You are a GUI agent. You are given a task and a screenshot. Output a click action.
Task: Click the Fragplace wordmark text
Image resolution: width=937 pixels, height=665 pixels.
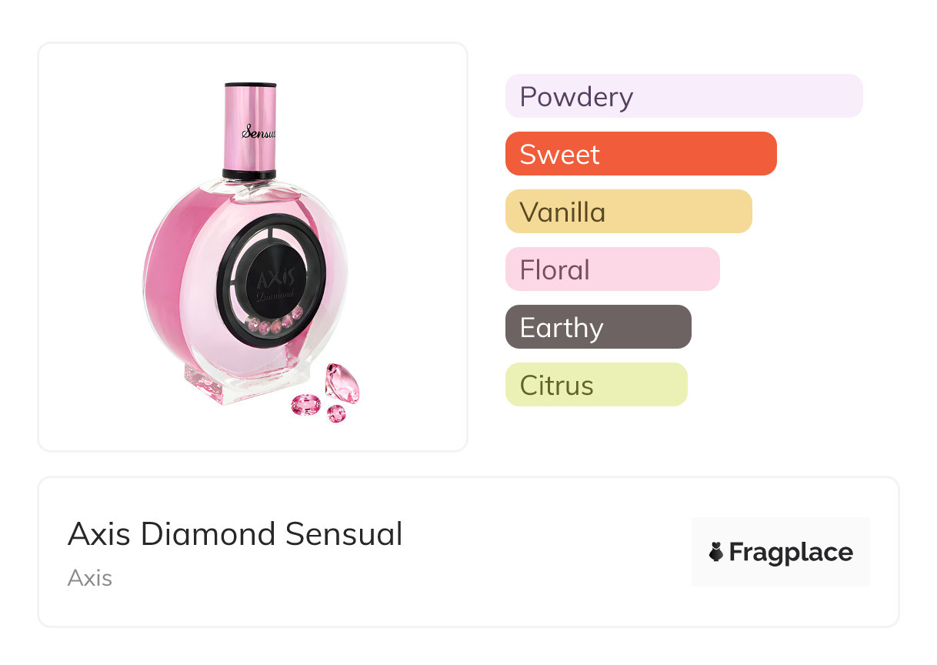pyautogui.click(x=790, y=553)
